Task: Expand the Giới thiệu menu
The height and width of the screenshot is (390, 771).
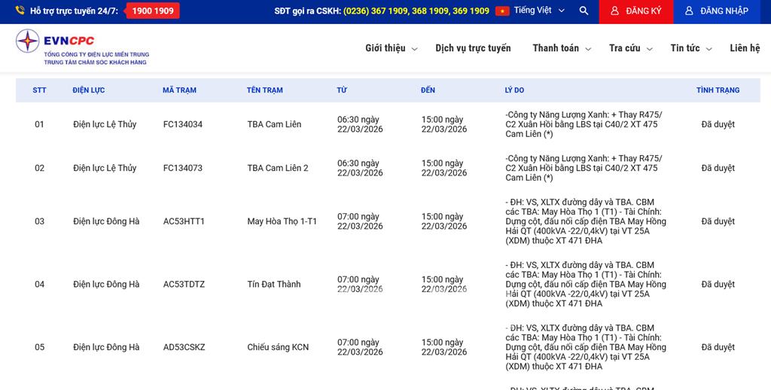Action: point(391,48)
